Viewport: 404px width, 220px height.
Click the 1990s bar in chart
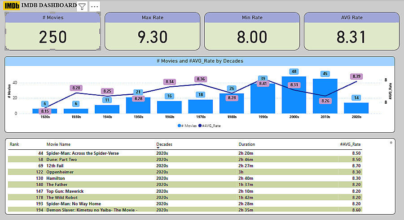coord(263,98)
